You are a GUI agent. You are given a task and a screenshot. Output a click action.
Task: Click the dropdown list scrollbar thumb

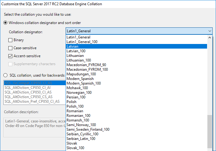coord(210,132)
